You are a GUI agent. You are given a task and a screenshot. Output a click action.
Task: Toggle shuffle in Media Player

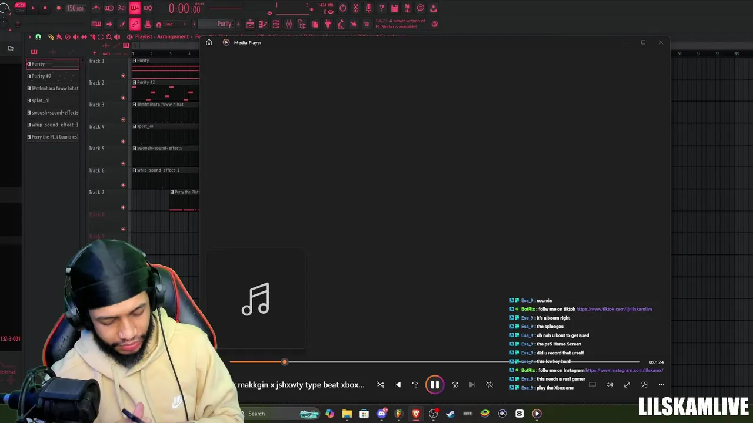click(380, 385)
